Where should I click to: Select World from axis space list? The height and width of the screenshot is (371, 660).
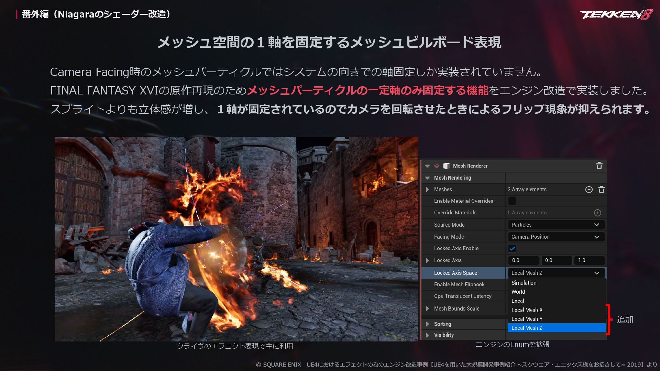coord(518,292)
